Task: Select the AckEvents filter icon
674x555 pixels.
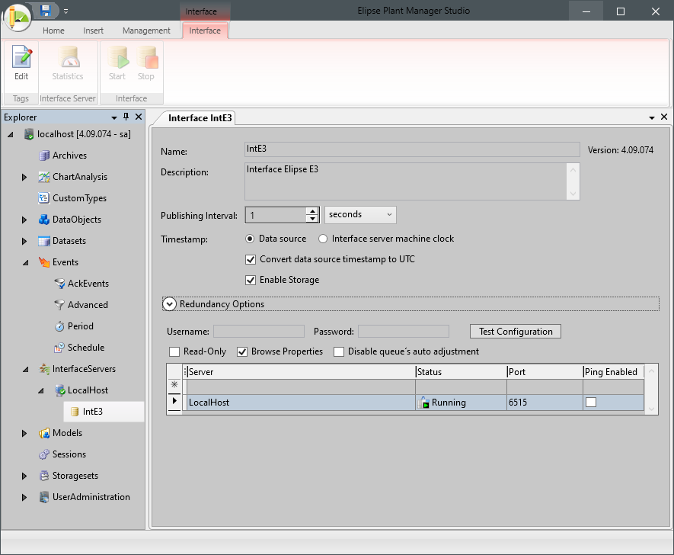Action: 59,284
